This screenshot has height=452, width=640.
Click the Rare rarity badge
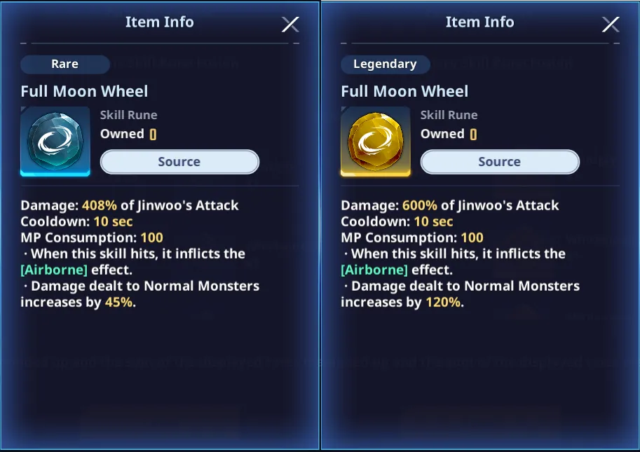64,64
